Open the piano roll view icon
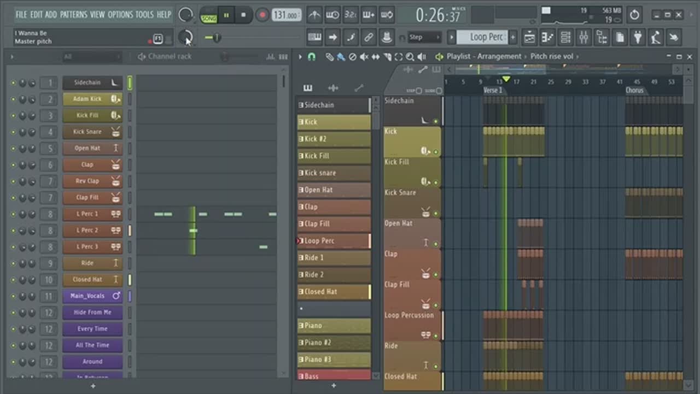This screenshot has width=700, height=394. point(547,37)
